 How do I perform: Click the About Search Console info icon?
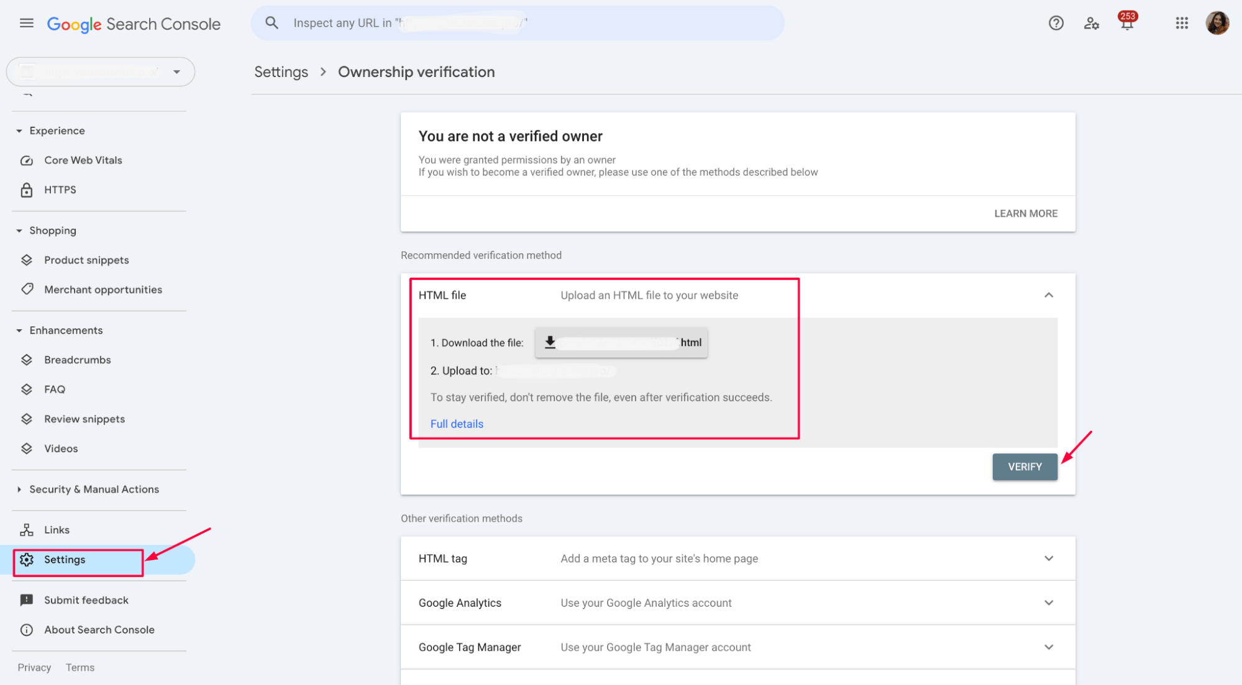pyautogui.click(x=27, y=630)
